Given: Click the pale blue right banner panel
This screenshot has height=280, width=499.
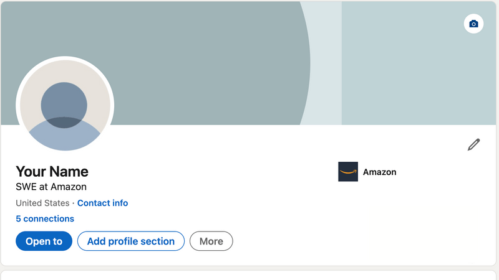Looking at the screenshot, I should (x=412, y=75).
